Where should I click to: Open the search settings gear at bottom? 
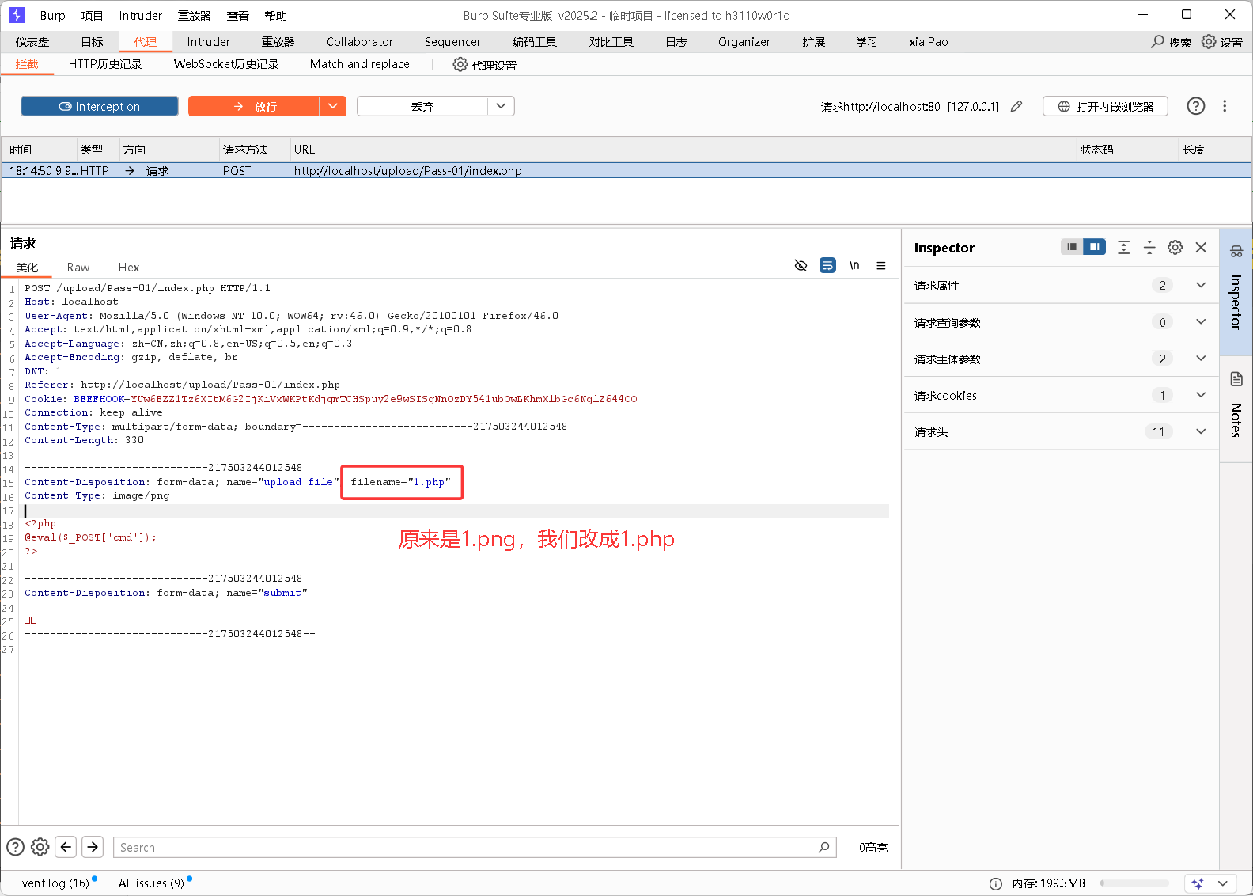[x=40, y=847]
